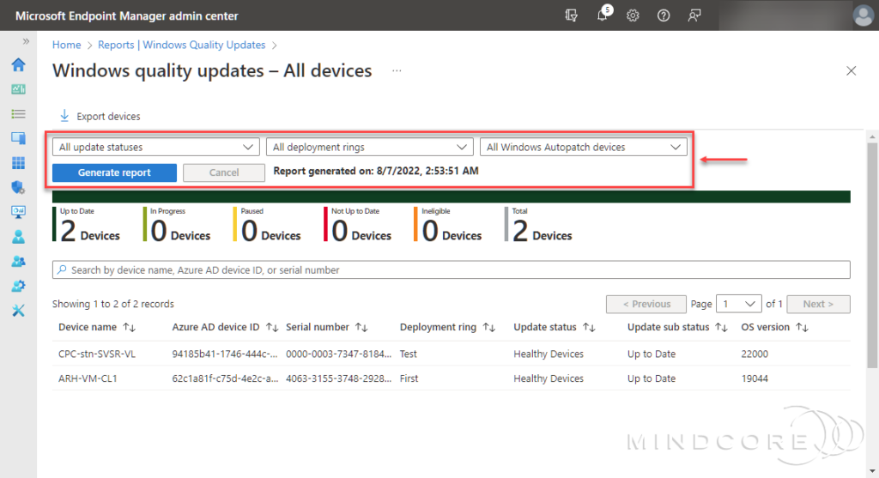Click Not Up to Date 0 Devices tile
Screen dimensions: 879x478
(x=358, y=225)
